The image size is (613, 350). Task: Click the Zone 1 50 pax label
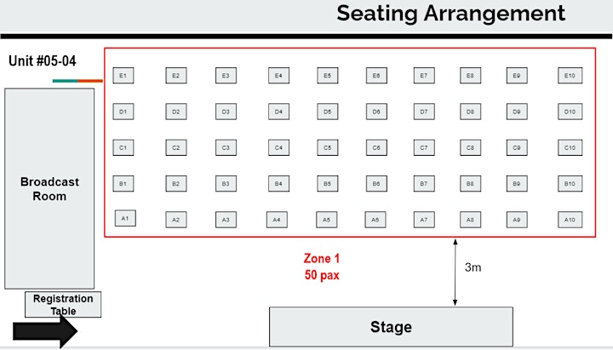[x=322, y=267]
